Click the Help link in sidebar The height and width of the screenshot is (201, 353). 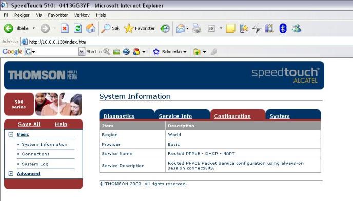click(61, 124)
